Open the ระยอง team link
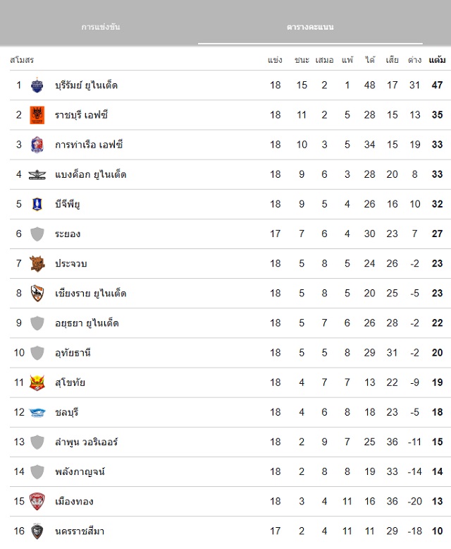The height and width of the screenshot is (549, 451). [x=68, y=234]
